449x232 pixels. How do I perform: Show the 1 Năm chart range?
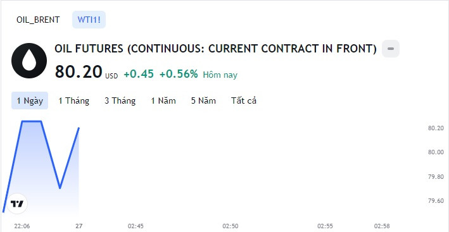tap(163, 101)
